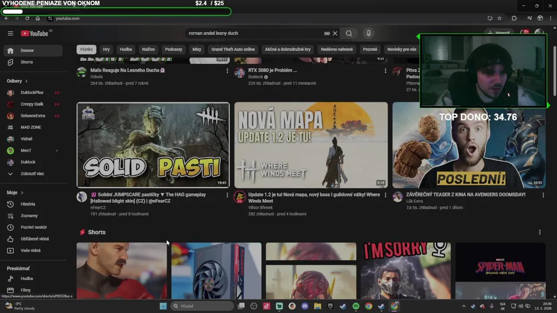Open the browser extensions puzzle icon
The image size is (557, 313).
pos(514,18)
